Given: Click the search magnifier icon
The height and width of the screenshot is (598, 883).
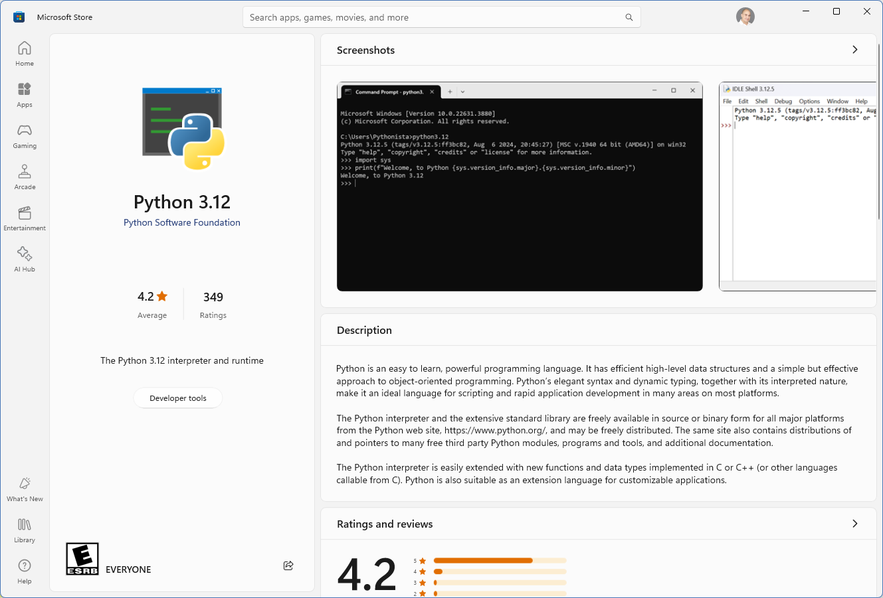Looking at the screenshot, I should tap(629, 17).
